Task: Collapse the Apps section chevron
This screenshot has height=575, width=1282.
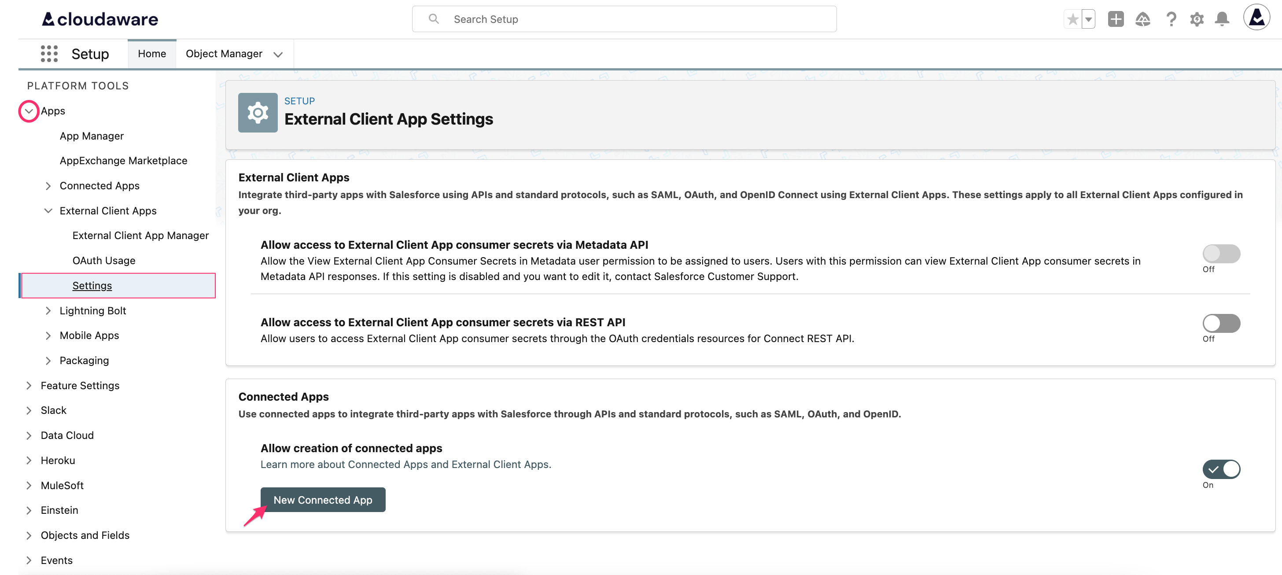Action: tap(28, 111)
